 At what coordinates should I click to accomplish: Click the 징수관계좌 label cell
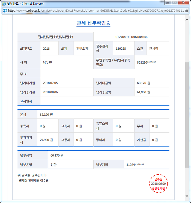pos(103,49)
